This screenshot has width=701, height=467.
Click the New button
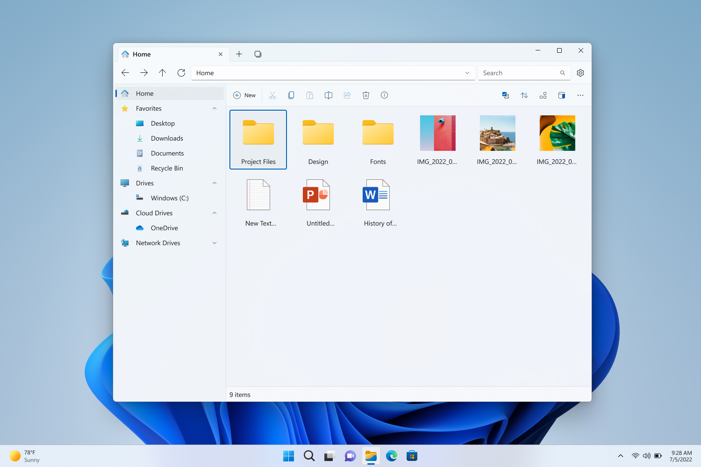pyautogui.click(x=244, y=95)
